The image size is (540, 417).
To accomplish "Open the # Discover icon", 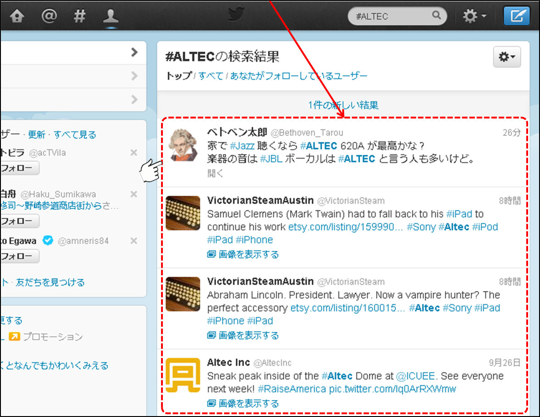I will (x=80, y=16).
